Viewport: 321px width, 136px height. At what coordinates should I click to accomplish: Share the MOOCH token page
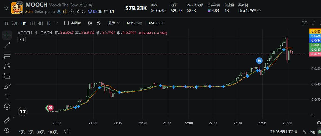click(x=91, y=5)
